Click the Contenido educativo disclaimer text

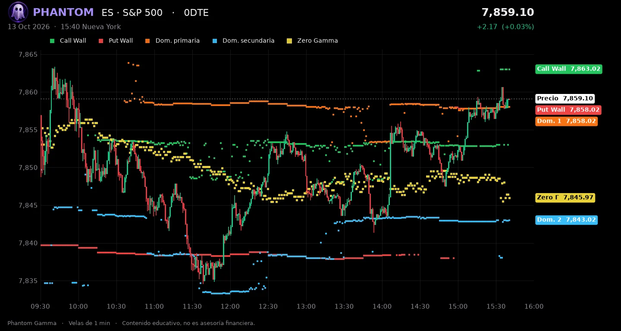click(x=188, y=323)
